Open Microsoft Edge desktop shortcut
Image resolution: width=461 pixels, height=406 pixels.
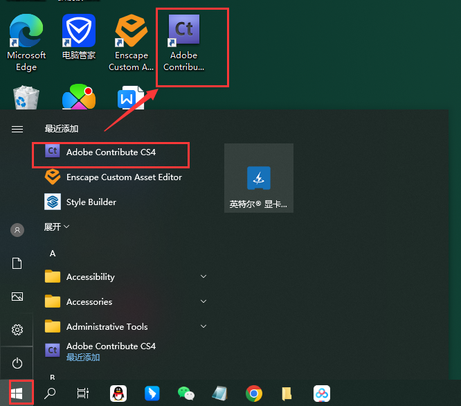tap(26, 42)
